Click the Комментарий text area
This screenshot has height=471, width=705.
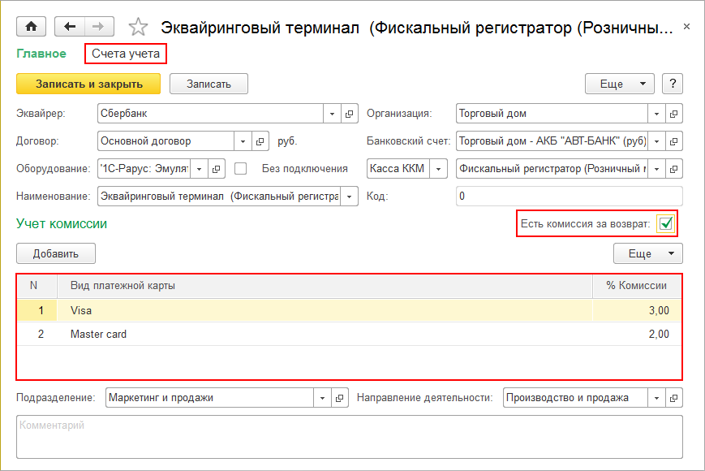pos(350,437)
